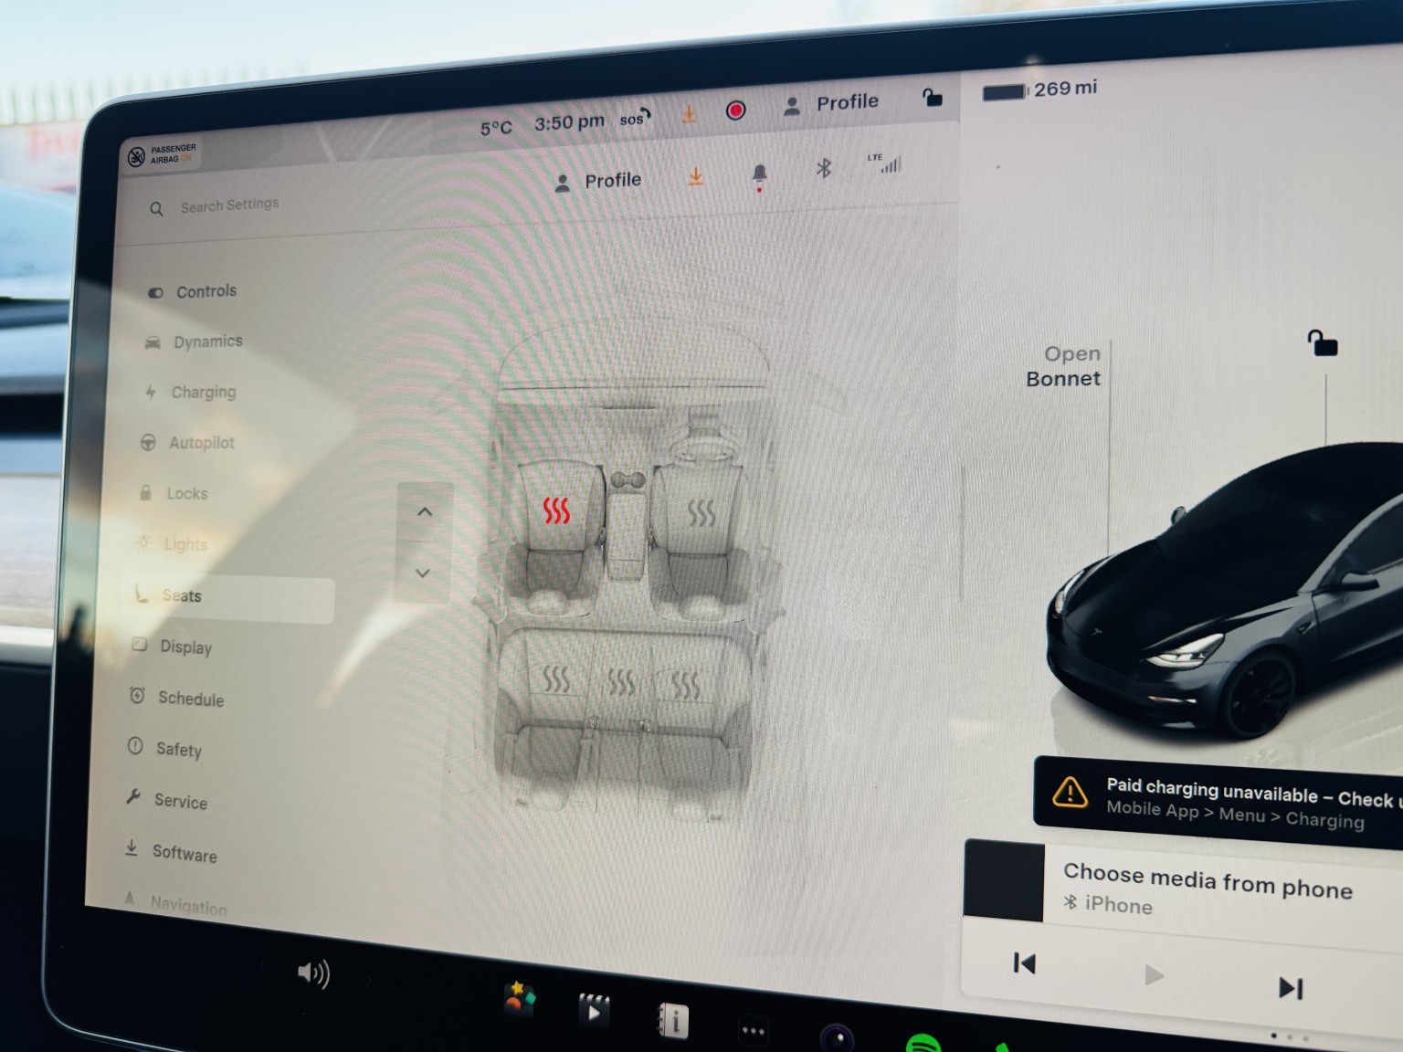1403x1052 pixels.
Task: Open the notifications bell icon
Action: tap(759, 174)
